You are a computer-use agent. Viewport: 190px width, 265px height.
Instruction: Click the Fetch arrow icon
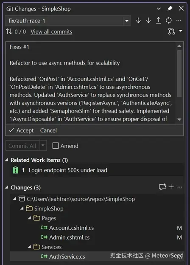pyautogui.click(x=138, y=20)
